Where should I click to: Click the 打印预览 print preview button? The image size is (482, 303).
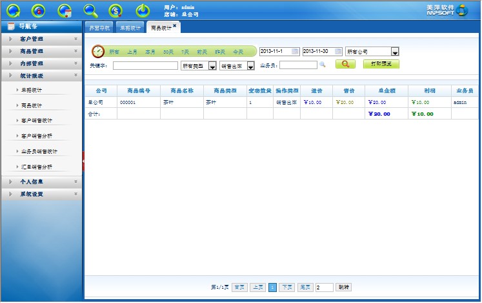(381, 65)
